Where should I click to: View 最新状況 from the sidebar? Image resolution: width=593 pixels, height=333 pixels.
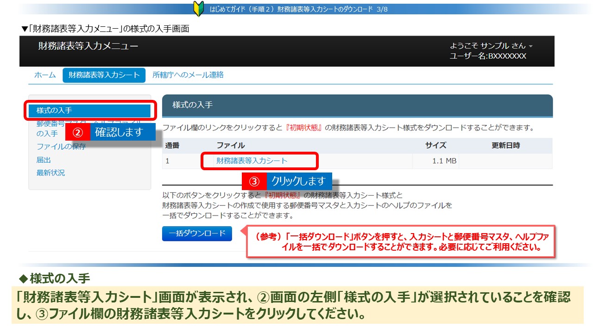click(x=50, y=173)
